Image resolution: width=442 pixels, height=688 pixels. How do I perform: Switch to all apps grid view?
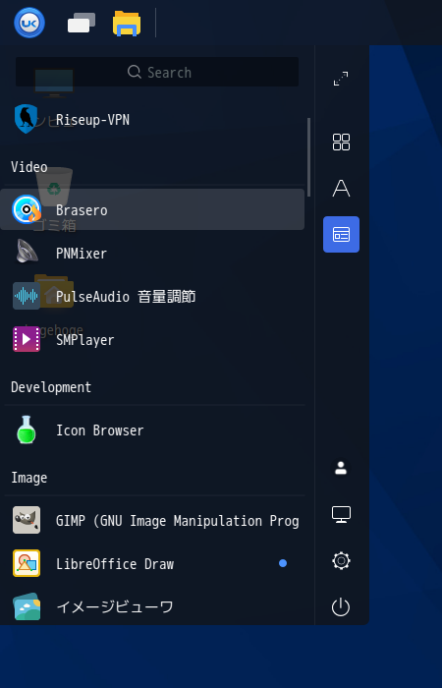click(x=341, y=143)
